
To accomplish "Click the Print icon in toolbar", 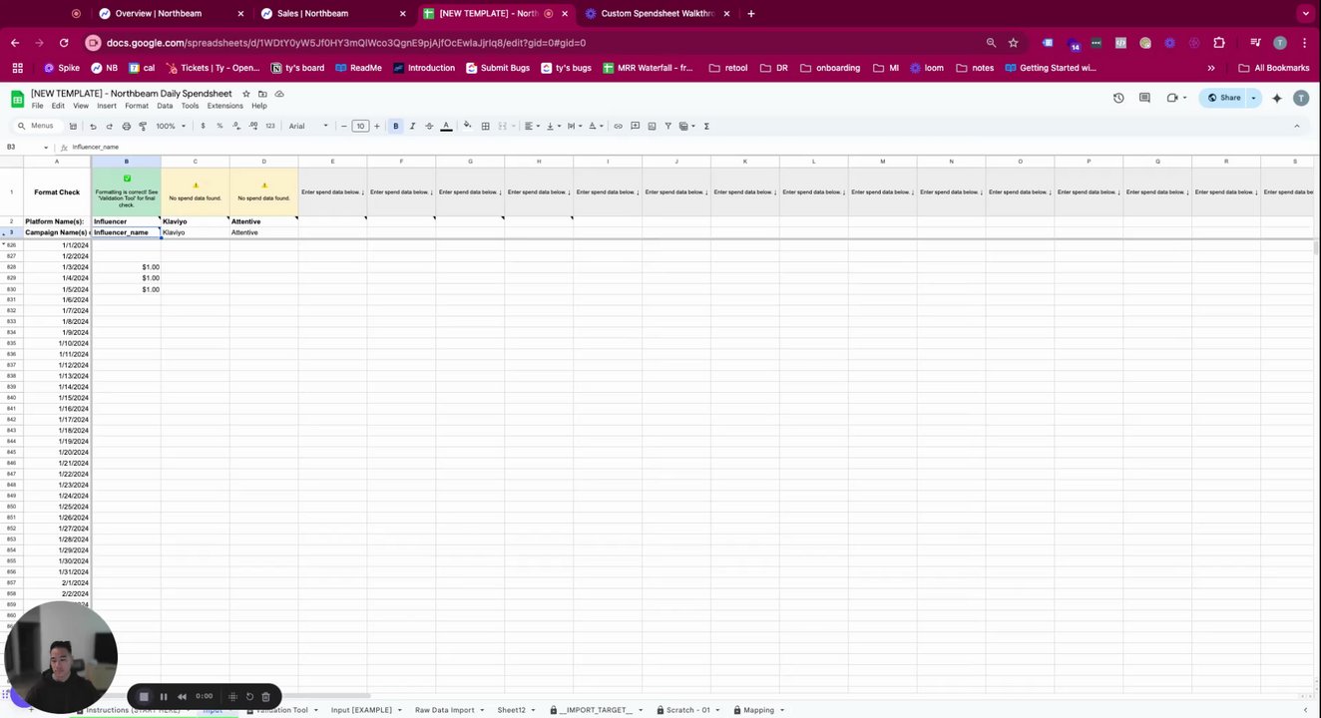I will [126, 127].
